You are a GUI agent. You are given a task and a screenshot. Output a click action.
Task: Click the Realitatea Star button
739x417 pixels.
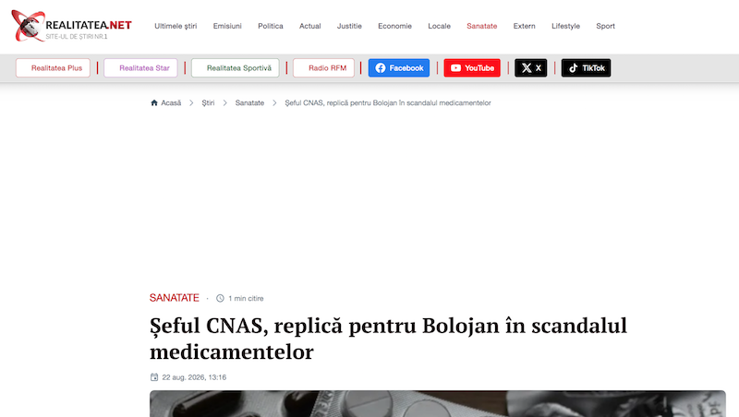140,67
